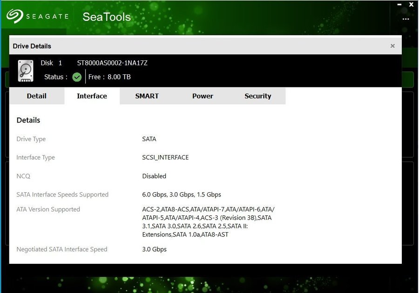This screenshot has height=293, width=419.
Task: Click the drive model ST8000AS0002-1NA17Z
Action: (112, 63)
